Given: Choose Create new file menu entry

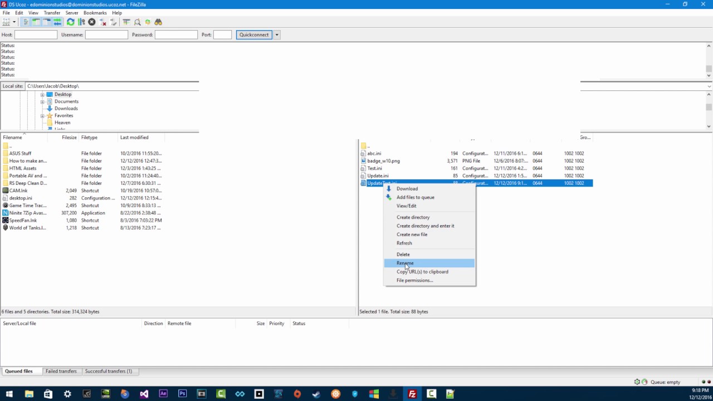Looking at the screenshot, I should click(x=429, y=234).
